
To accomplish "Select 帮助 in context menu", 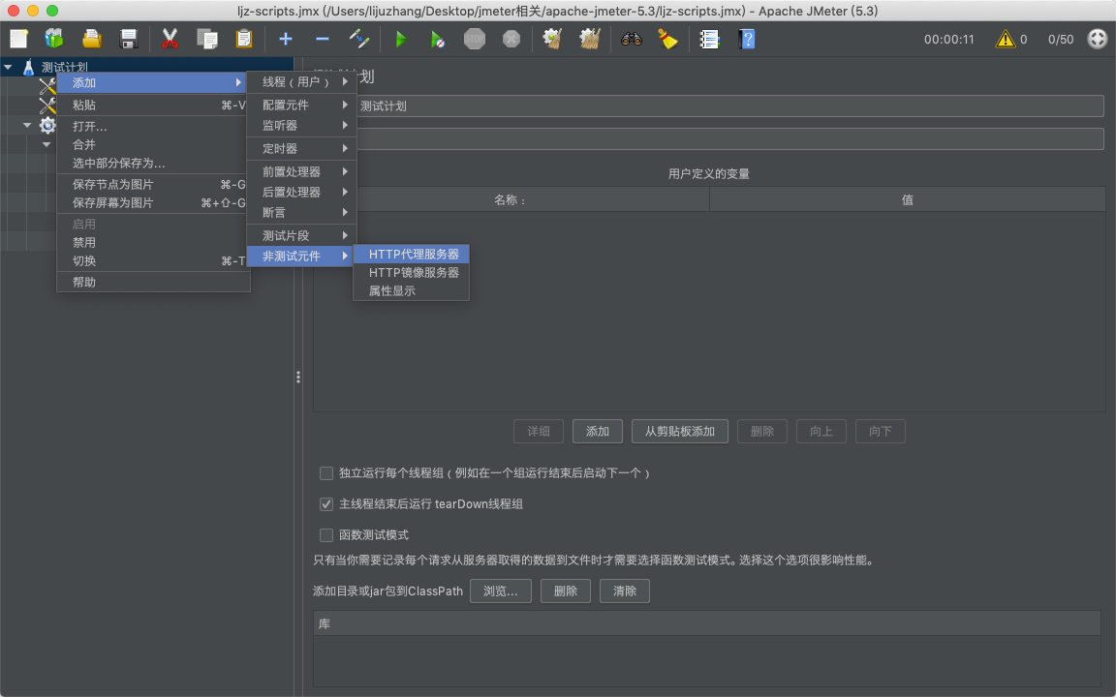I will point(153,283).
